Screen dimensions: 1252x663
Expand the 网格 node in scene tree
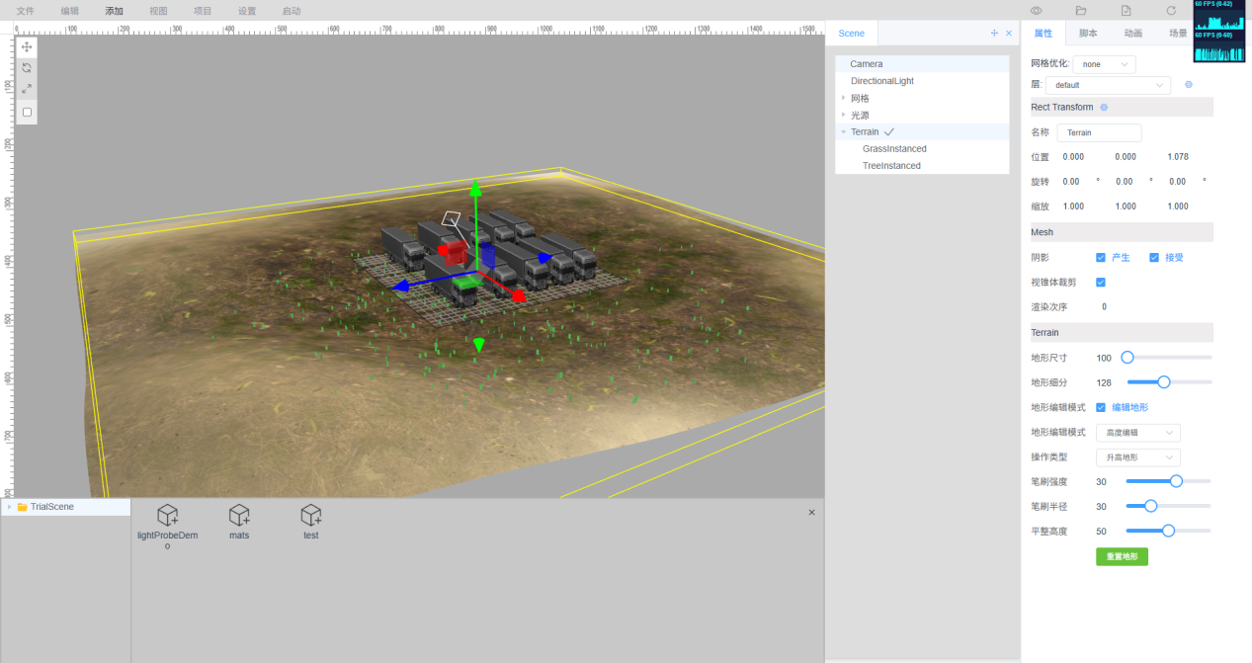coord(843,98)
